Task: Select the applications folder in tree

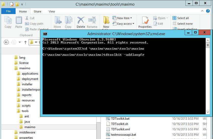Action: coord(28,74)
